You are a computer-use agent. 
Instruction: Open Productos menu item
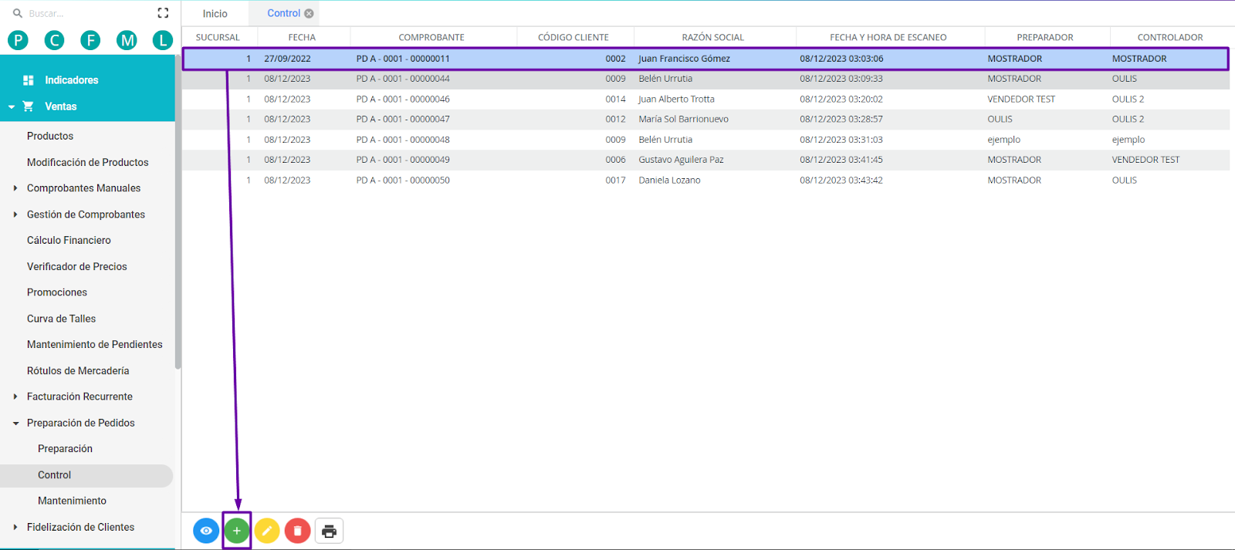pos(50,136)
